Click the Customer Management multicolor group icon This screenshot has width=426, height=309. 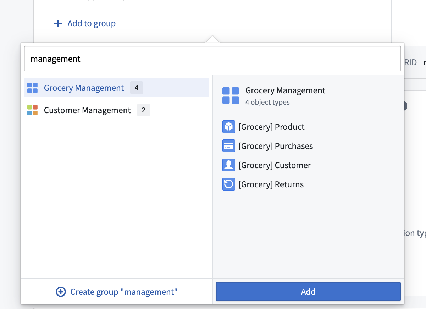coord(32,110)
